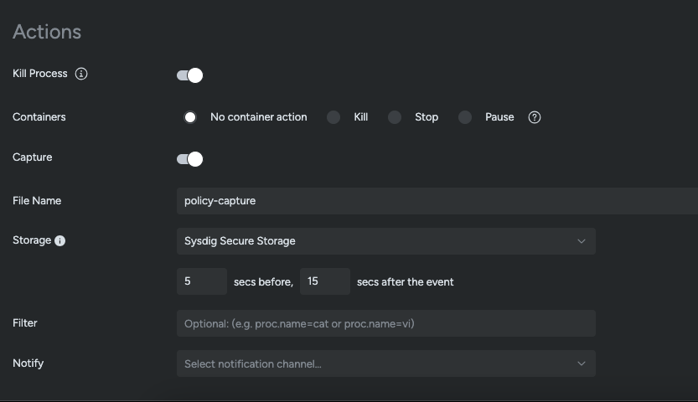Focus the seconds after event field
The image size is (698, 402).
[x=324, y=281]
